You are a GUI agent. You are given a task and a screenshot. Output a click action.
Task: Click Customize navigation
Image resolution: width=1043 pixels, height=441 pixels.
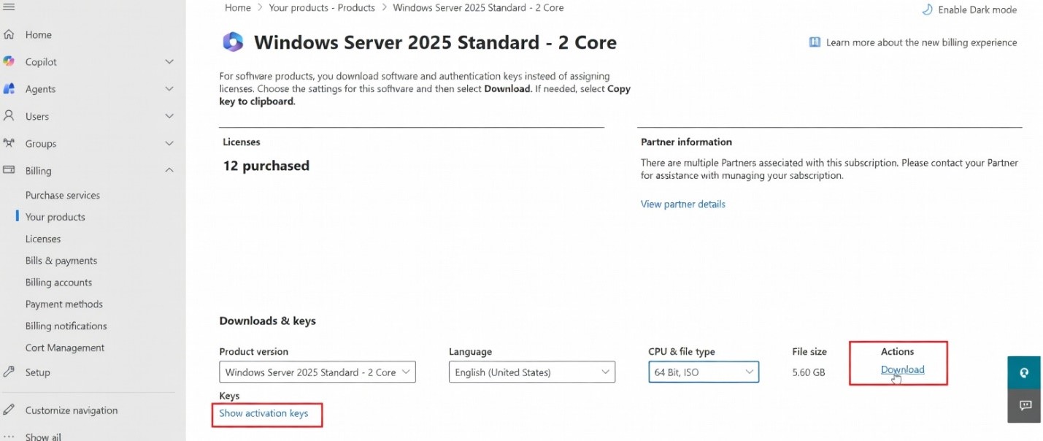point(72,410)
